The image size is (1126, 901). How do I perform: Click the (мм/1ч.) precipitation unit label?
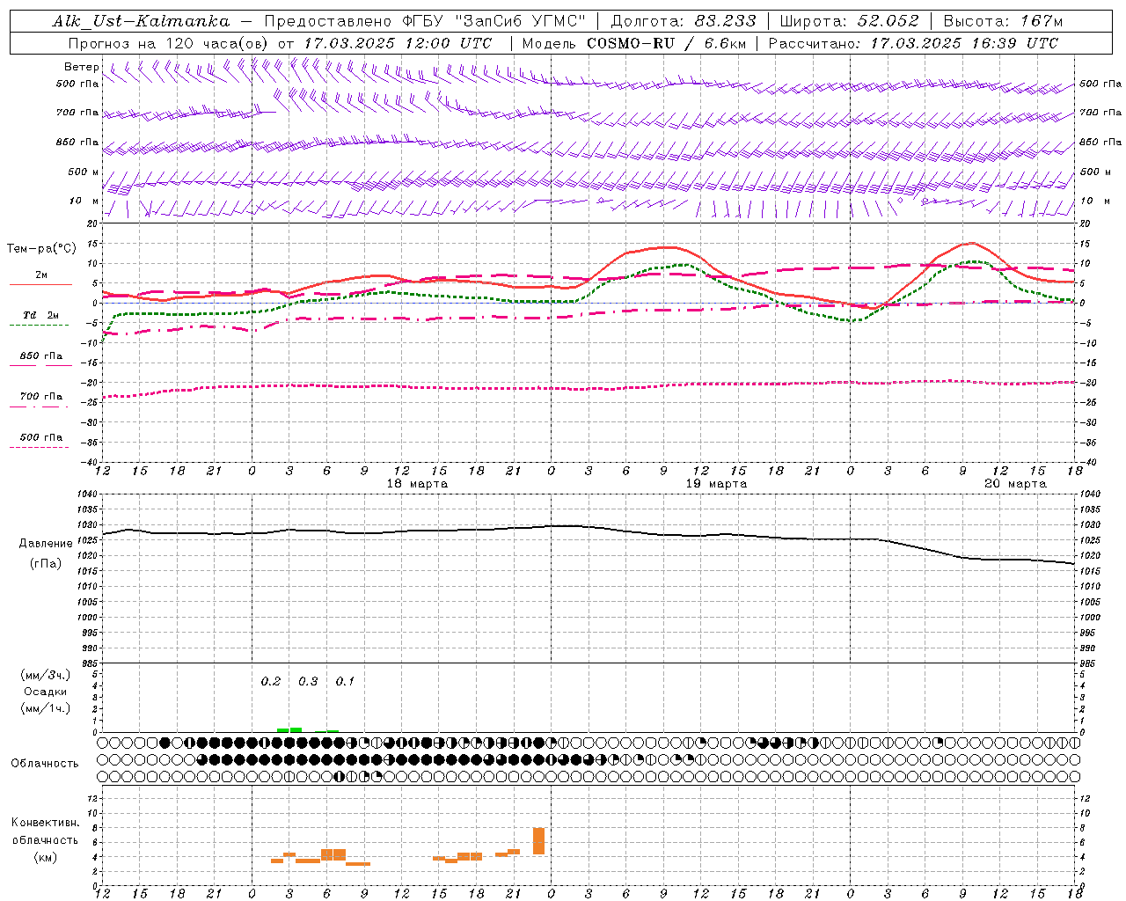click(x=46, y=708)
